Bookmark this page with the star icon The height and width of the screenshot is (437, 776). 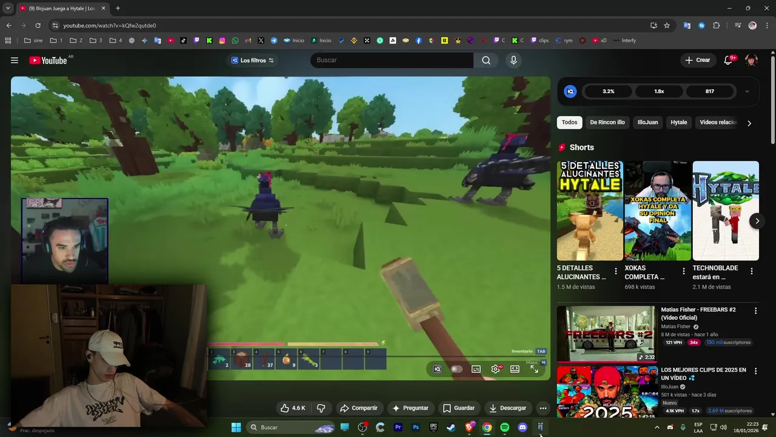(667, 25)
